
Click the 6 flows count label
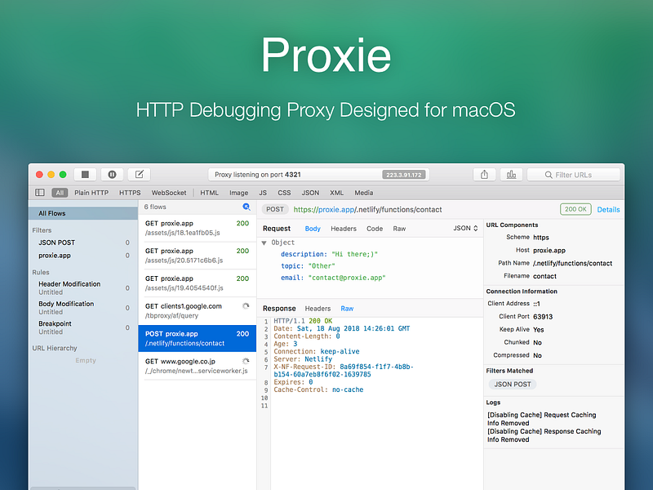click(x=155, y=207)
